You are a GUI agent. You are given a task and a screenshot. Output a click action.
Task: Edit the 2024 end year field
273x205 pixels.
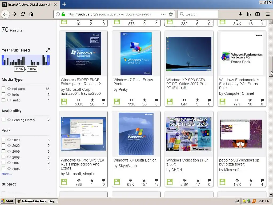32,69
